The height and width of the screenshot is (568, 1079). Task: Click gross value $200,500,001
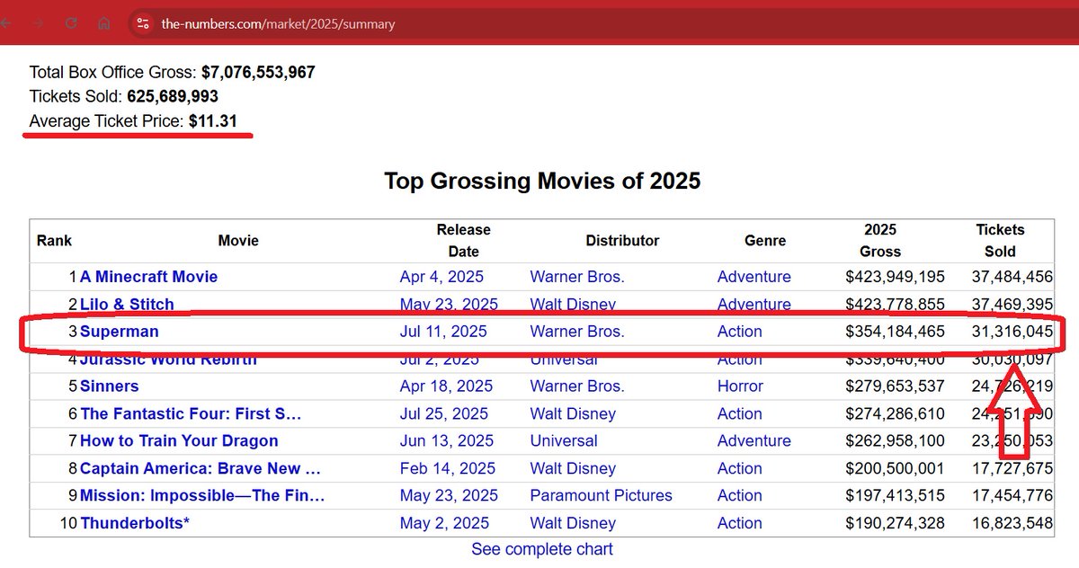click(895, 469)
